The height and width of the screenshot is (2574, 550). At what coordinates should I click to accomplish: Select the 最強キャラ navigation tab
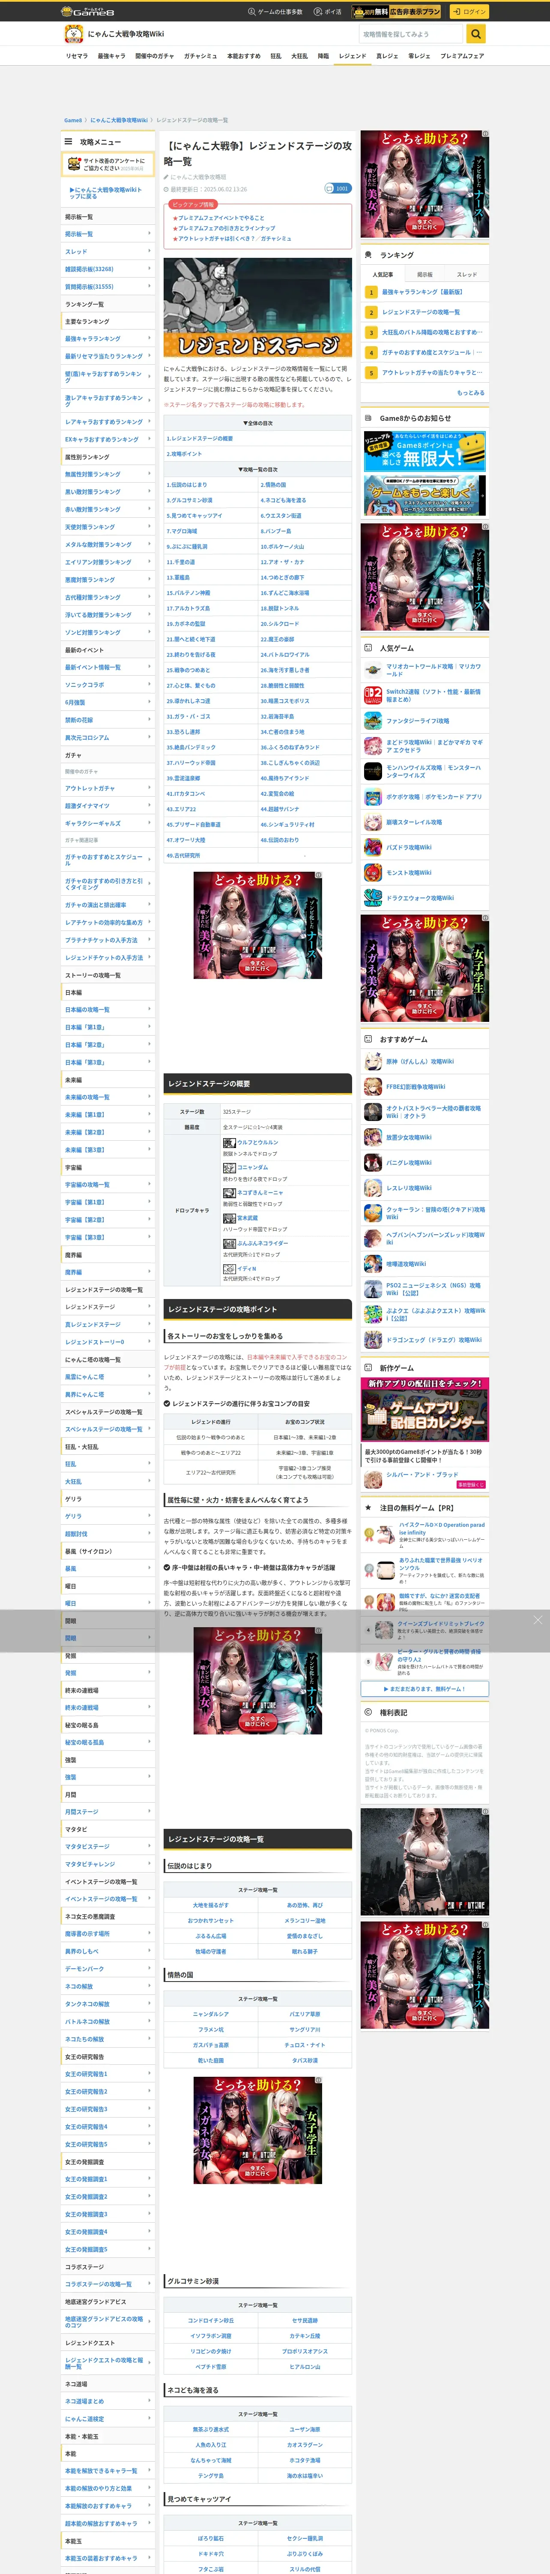(111, 56)
